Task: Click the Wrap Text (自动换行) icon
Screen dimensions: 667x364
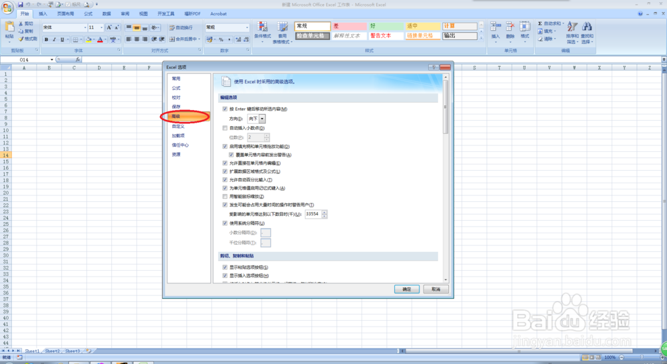Action: (x=172, y=27)
